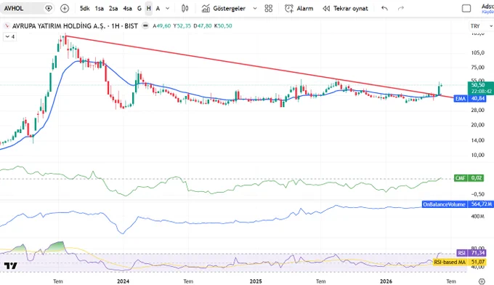Click the 105,0 price scale label

point(477,52)
